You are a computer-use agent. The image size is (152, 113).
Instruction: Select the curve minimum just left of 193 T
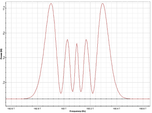(x=61, y=93)
